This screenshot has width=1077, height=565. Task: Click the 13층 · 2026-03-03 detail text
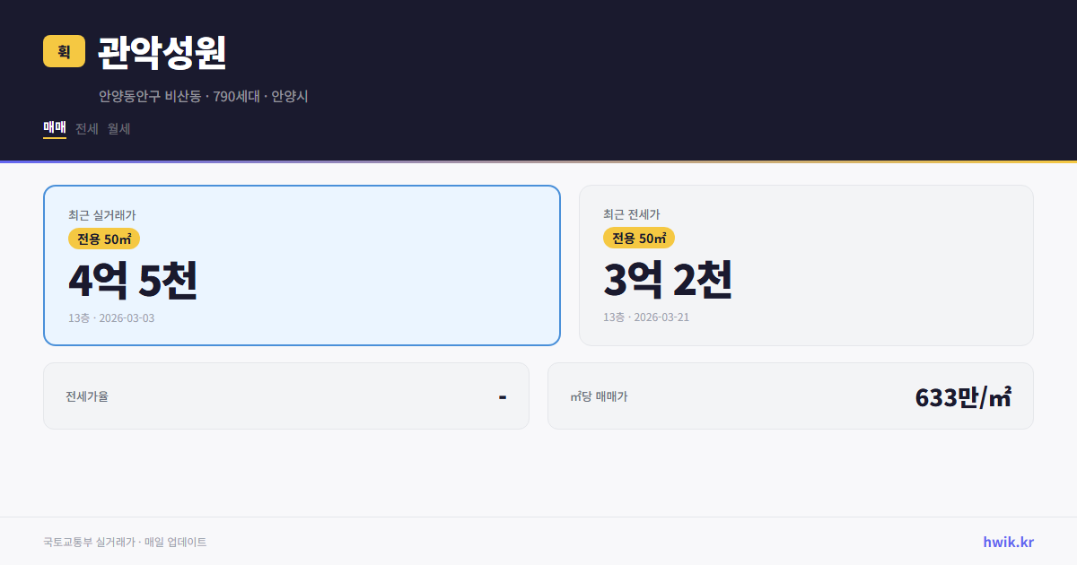click(109, 317)
